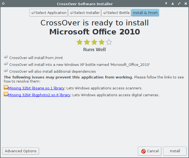Maximize the window using the title bar arrows icon
The width and height of the screenshot is (189, 158).
[x=179, y=4]
